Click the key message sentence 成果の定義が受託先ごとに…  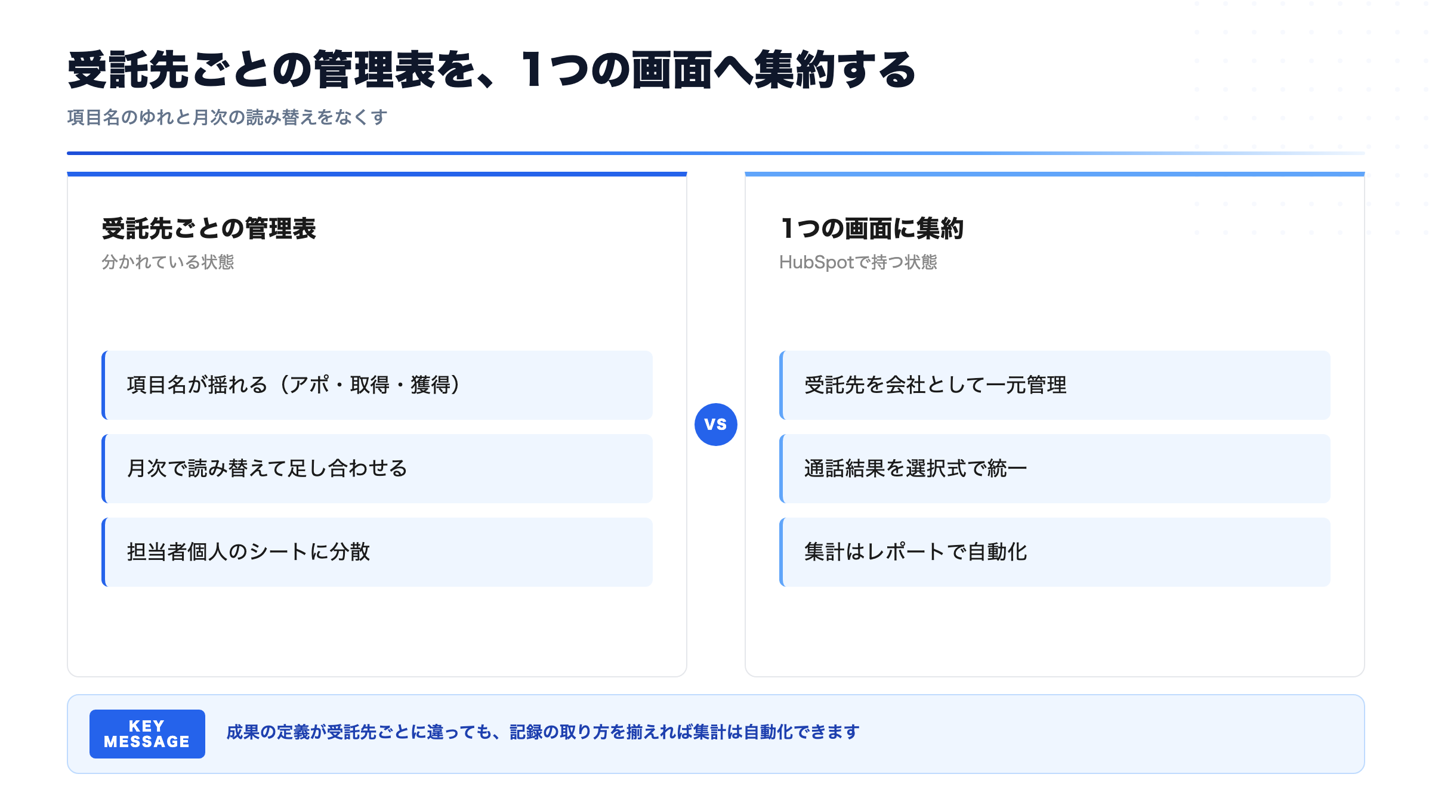coord(543,732)
